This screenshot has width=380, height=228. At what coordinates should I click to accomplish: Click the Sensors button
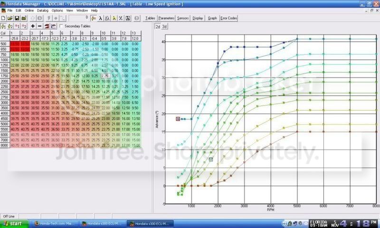[x=183, y=18]
